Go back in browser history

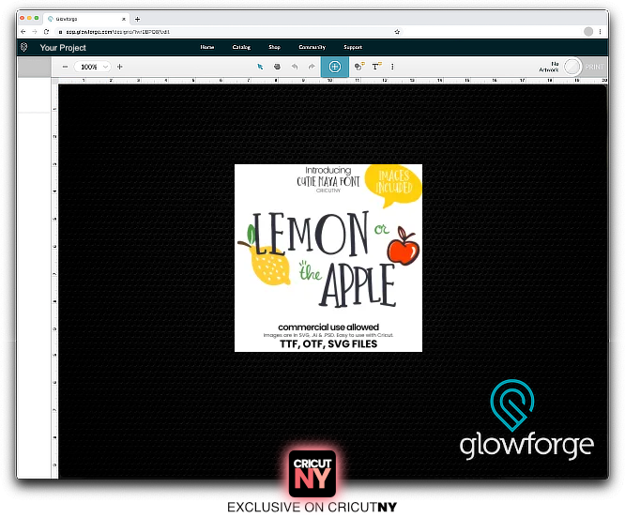click(x=23, y=32)
